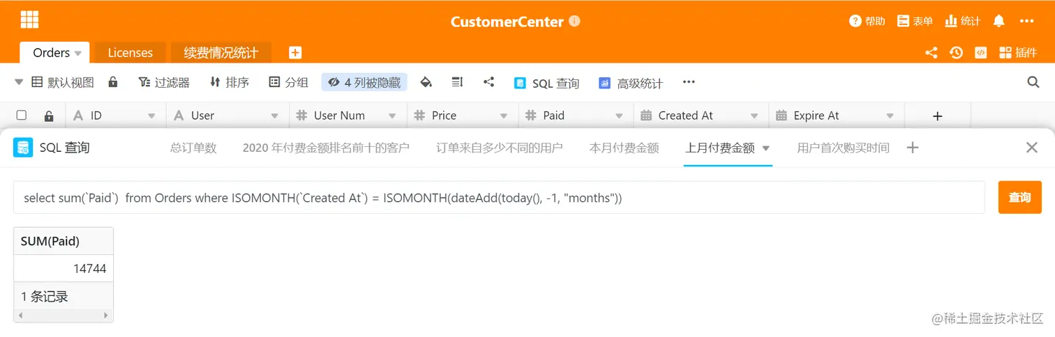Open the 过滤器 filter tool
Image resolution: width=1055 pixels, height=337 pixels.
pos(164,82)
